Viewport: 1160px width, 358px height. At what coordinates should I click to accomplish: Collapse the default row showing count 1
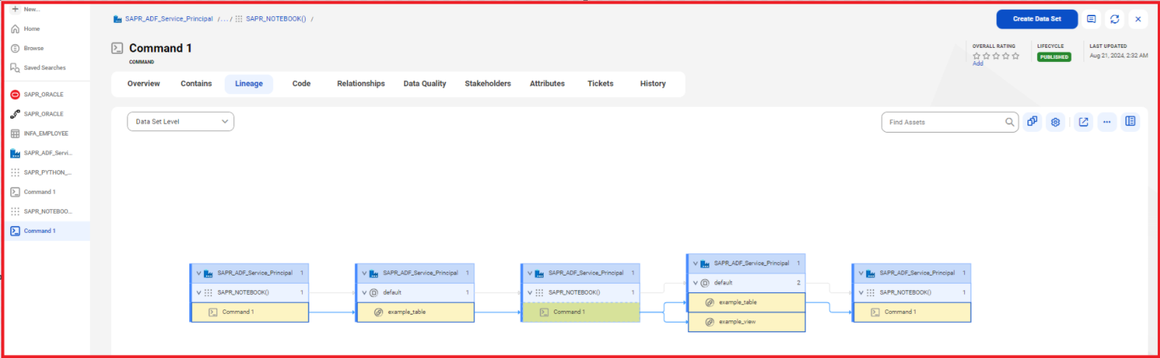click(364, 292)
